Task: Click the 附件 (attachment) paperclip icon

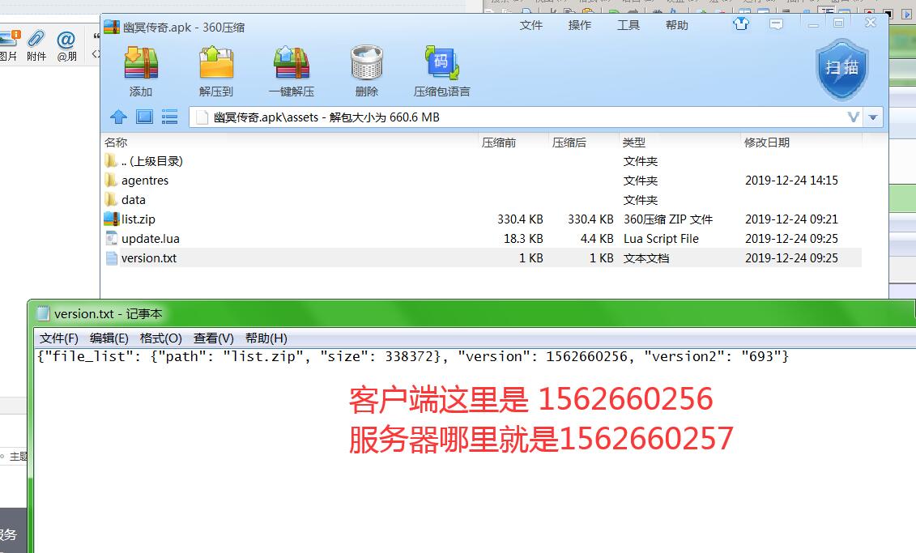Action: pyautogui.click(x=36, y=39)
